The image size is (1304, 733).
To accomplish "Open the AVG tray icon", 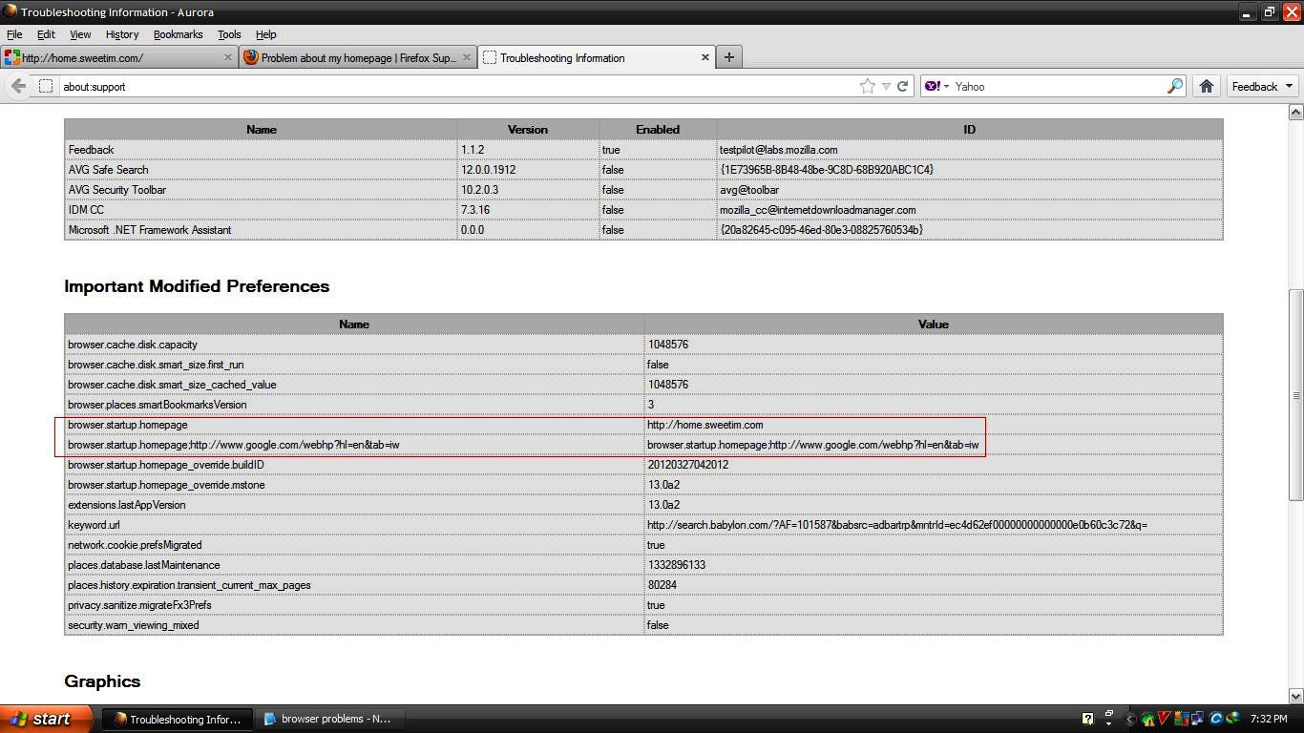I will 1180,719.
